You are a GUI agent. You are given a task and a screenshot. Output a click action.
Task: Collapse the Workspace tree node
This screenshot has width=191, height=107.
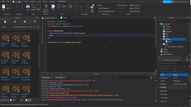pos(159,24)
